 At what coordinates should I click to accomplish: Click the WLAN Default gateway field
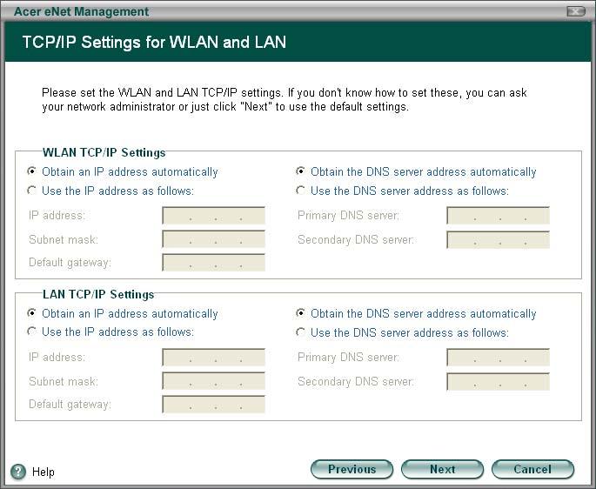pyautogui.click(x=213, y=263)
